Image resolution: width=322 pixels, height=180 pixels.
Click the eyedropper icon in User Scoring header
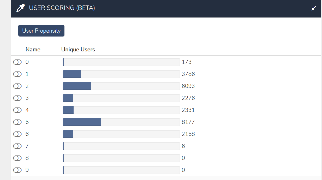pos(20,8)
